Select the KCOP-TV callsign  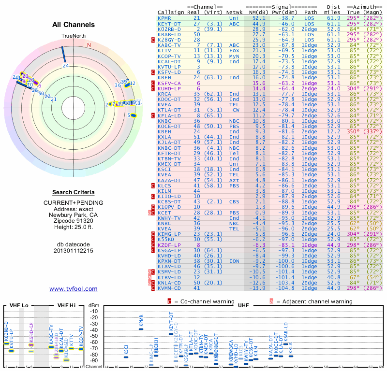click(169, 56)
